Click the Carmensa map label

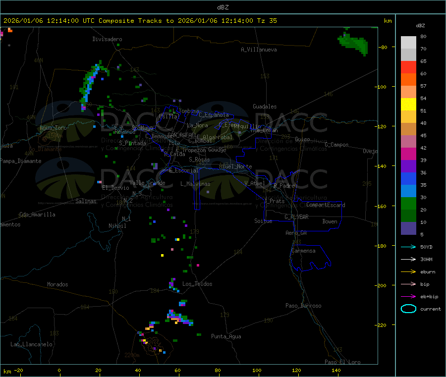(303, 251)
